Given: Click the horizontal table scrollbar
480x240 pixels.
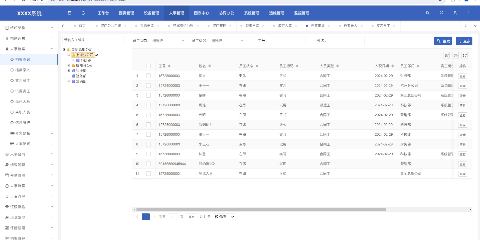Looking at the screenshot, I should click(x=261, y=209).
